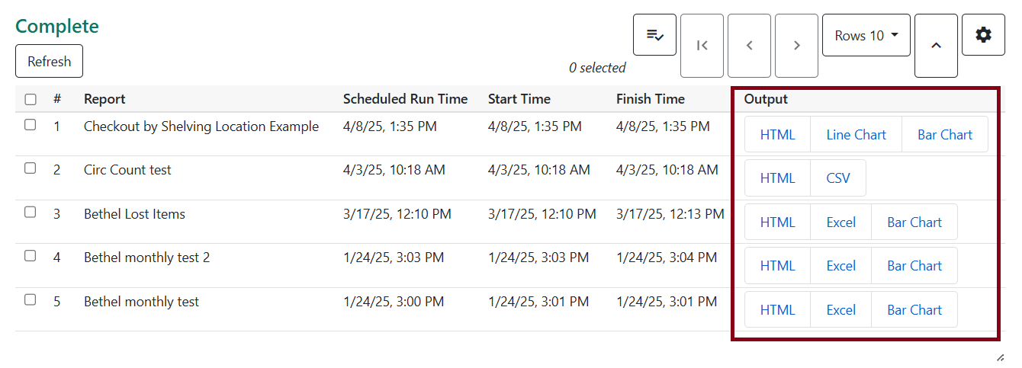Click the Output column header
The image size is (1022, 368).
click(x=766, y=99)
